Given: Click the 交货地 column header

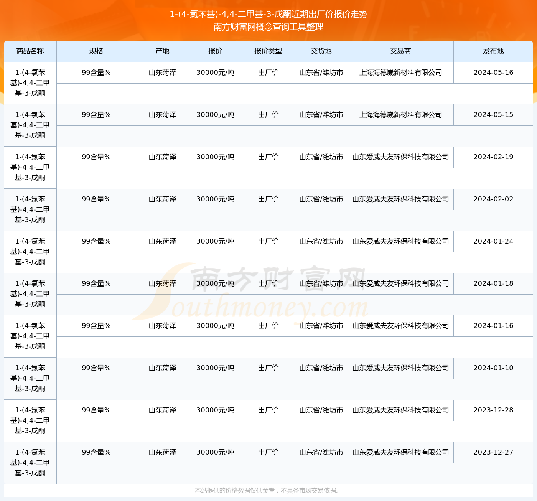Looking at the screenshot, I should pyautogui.click(x=321, y=51).
